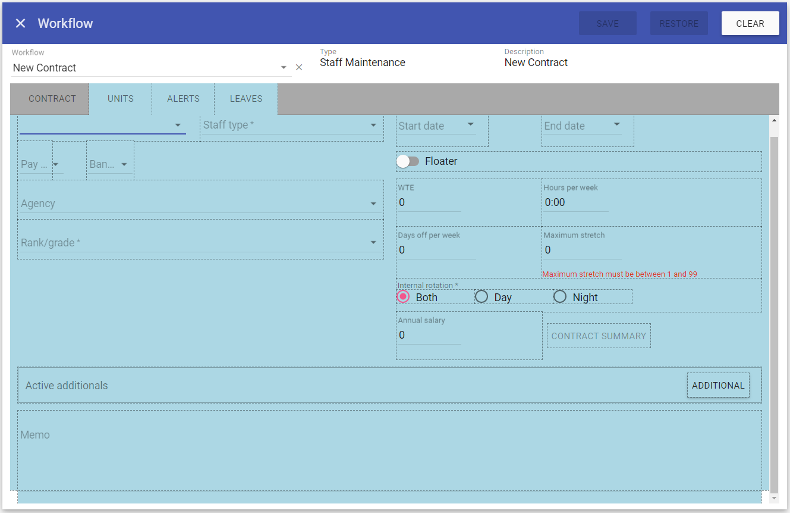Viewport: 790px width, 513px height.
Task: Select the Both internal rotation option
Action: tap(403, 296)
